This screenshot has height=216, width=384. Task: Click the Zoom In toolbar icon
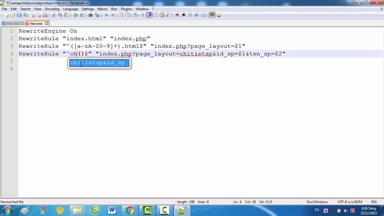[106, 15]
